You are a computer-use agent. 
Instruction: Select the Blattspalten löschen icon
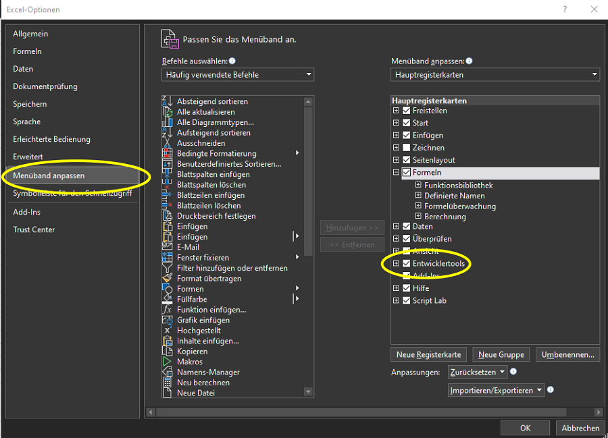click(x=167, y=185)
